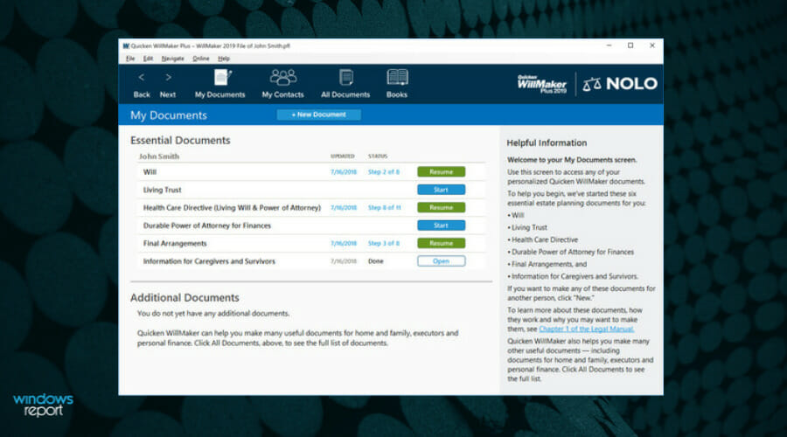Minimize the WillMaker window

609,45
